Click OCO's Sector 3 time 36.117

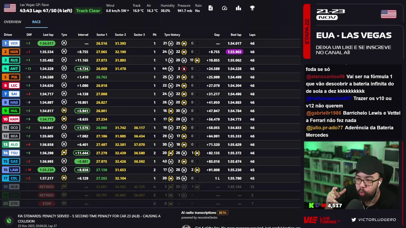139,128
